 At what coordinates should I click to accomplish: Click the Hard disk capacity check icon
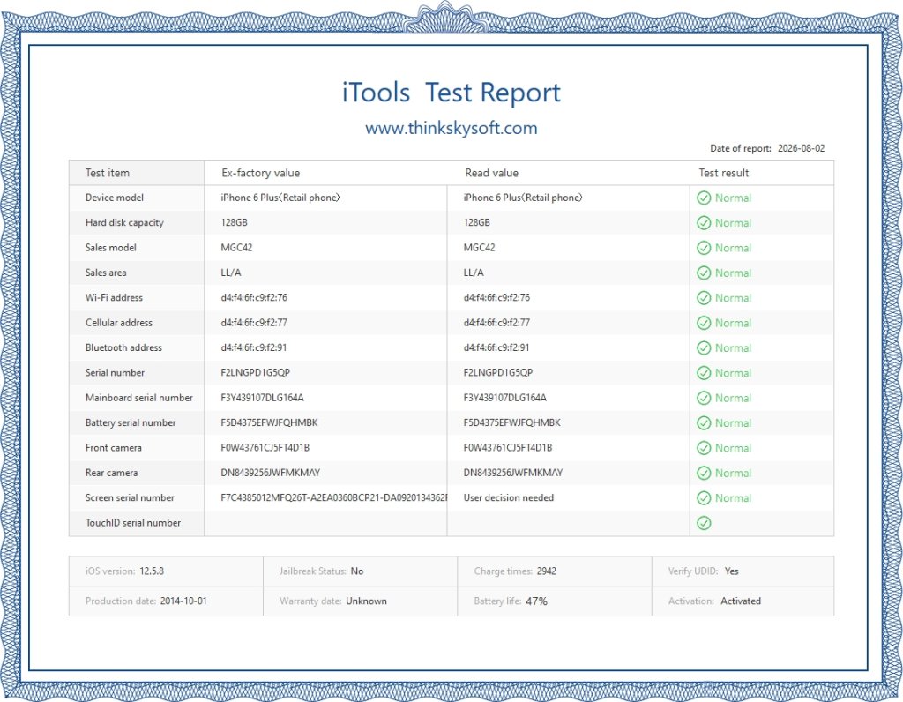point(704,223)
